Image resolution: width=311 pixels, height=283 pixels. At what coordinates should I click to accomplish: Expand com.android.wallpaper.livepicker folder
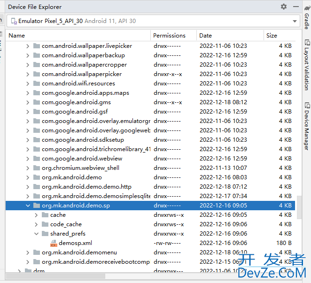(28, 46)
